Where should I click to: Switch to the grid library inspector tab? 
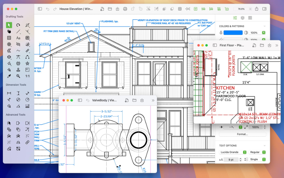[x=250, y=18]
